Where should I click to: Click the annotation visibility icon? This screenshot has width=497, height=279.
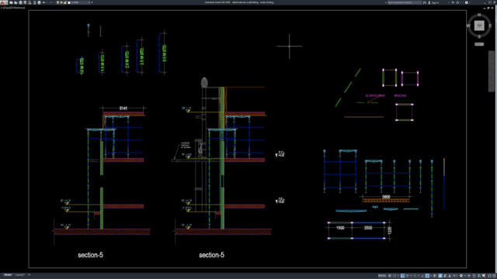pyautogui.click(x=440, y=276)
